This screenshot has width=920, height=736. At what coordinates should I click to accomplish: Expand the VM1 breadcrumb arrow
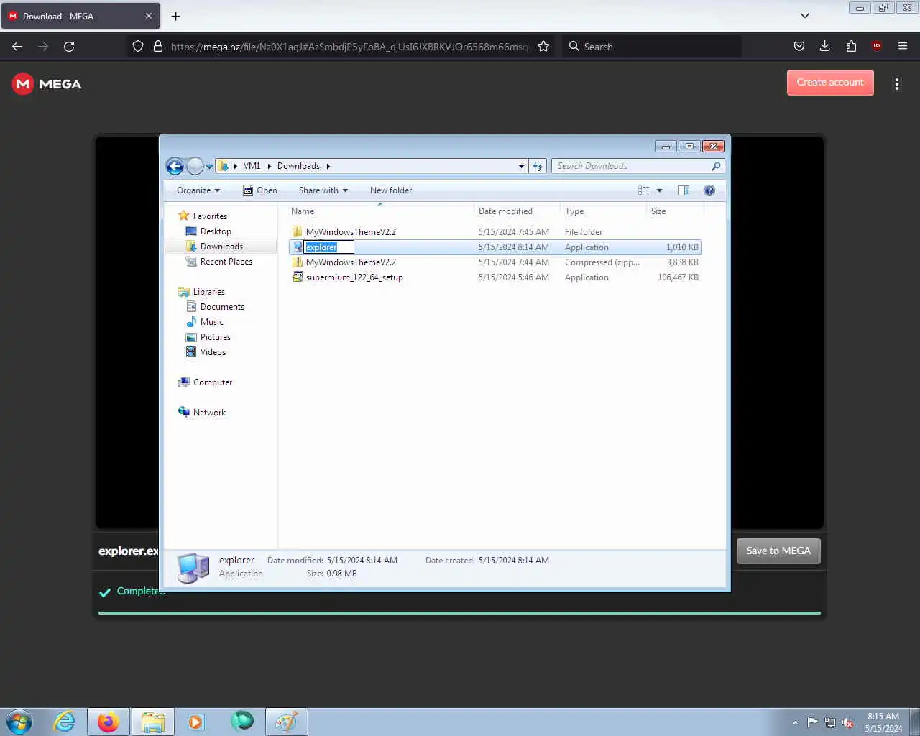[x=269, y=166]
